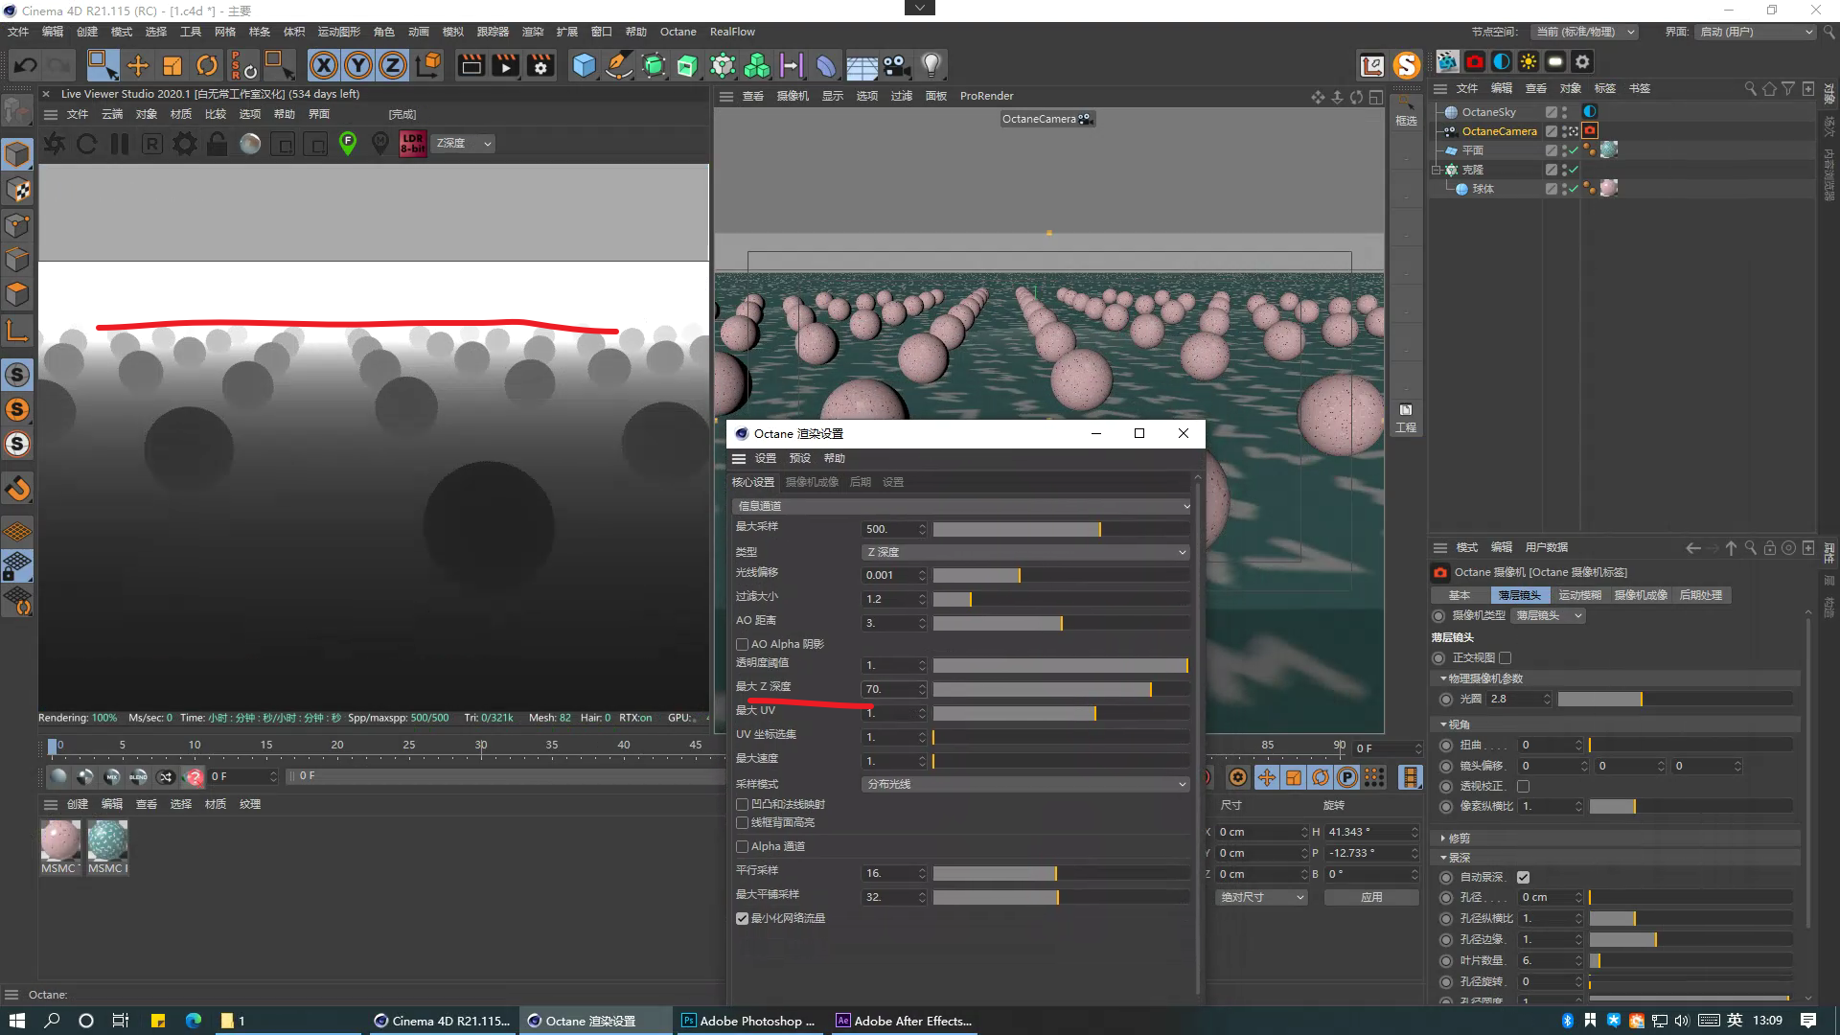Click the Undo arrow in the main toolbar
This screenshot has width=1840, height=1035.
pos(26,65)
